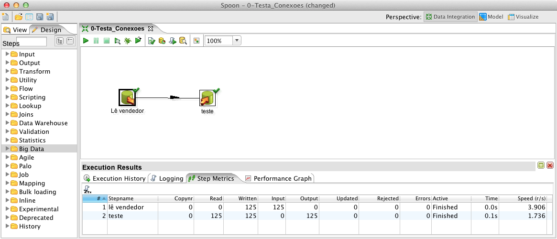Expand the Transform folder
The image size is (557, 239).
click(8, 71)
